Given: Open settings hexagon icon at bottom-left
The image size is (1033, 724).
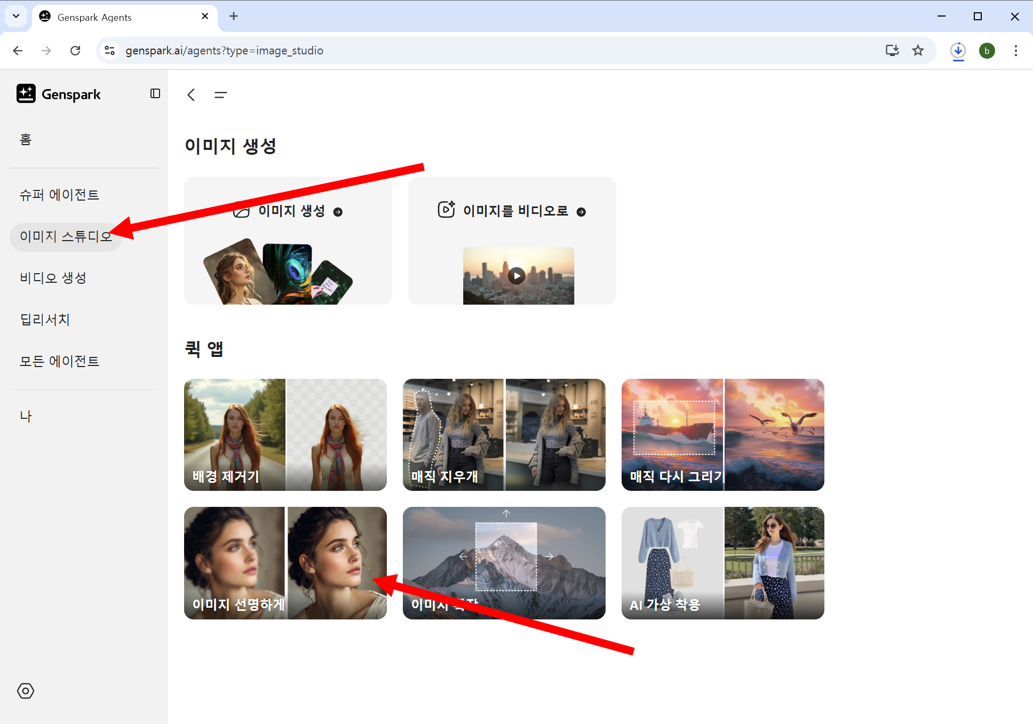Looking at the screenshot, I should [x=26, y=691].
